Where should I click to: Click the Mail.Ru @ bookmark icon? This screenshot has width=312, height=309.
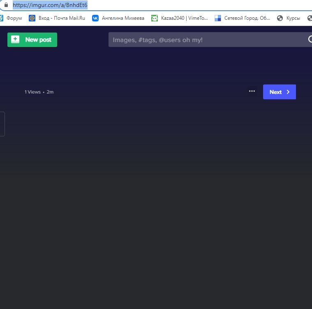click(32, 18)
